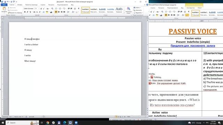Viewport: 223px width, 125px height.
Task: Save document from quick access toolbar
Action: pyautogui.click(x=5, y=2)
